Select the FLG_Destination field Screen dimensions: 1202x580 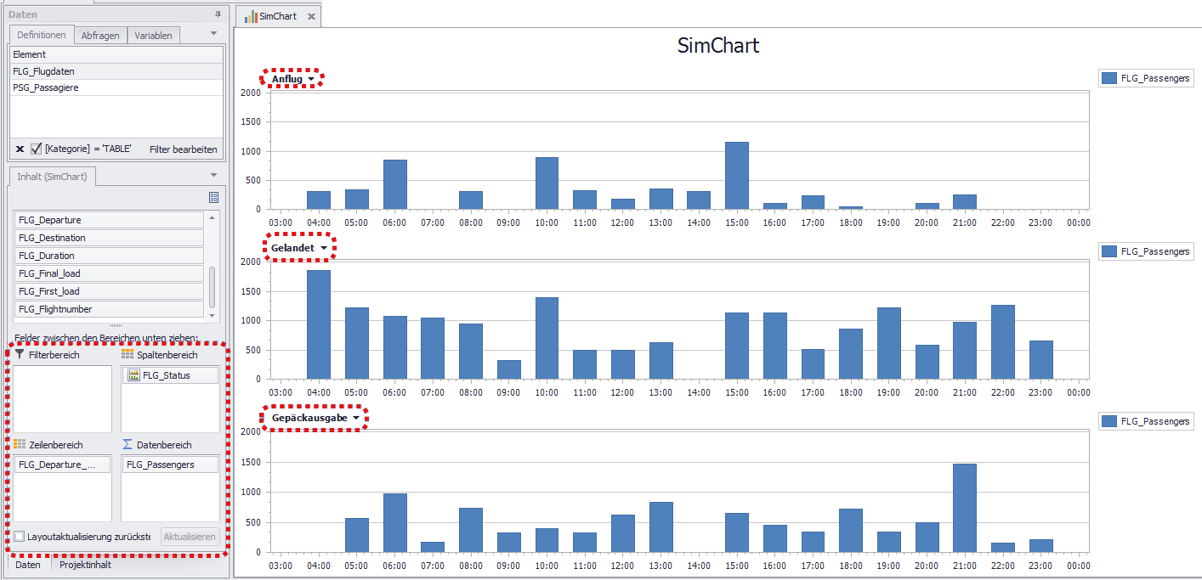(x=110, y=238)
